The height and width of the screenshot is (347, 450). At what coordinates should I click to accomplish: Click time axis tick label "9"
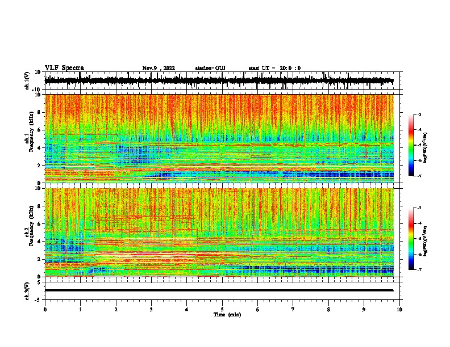click(364, 309)
